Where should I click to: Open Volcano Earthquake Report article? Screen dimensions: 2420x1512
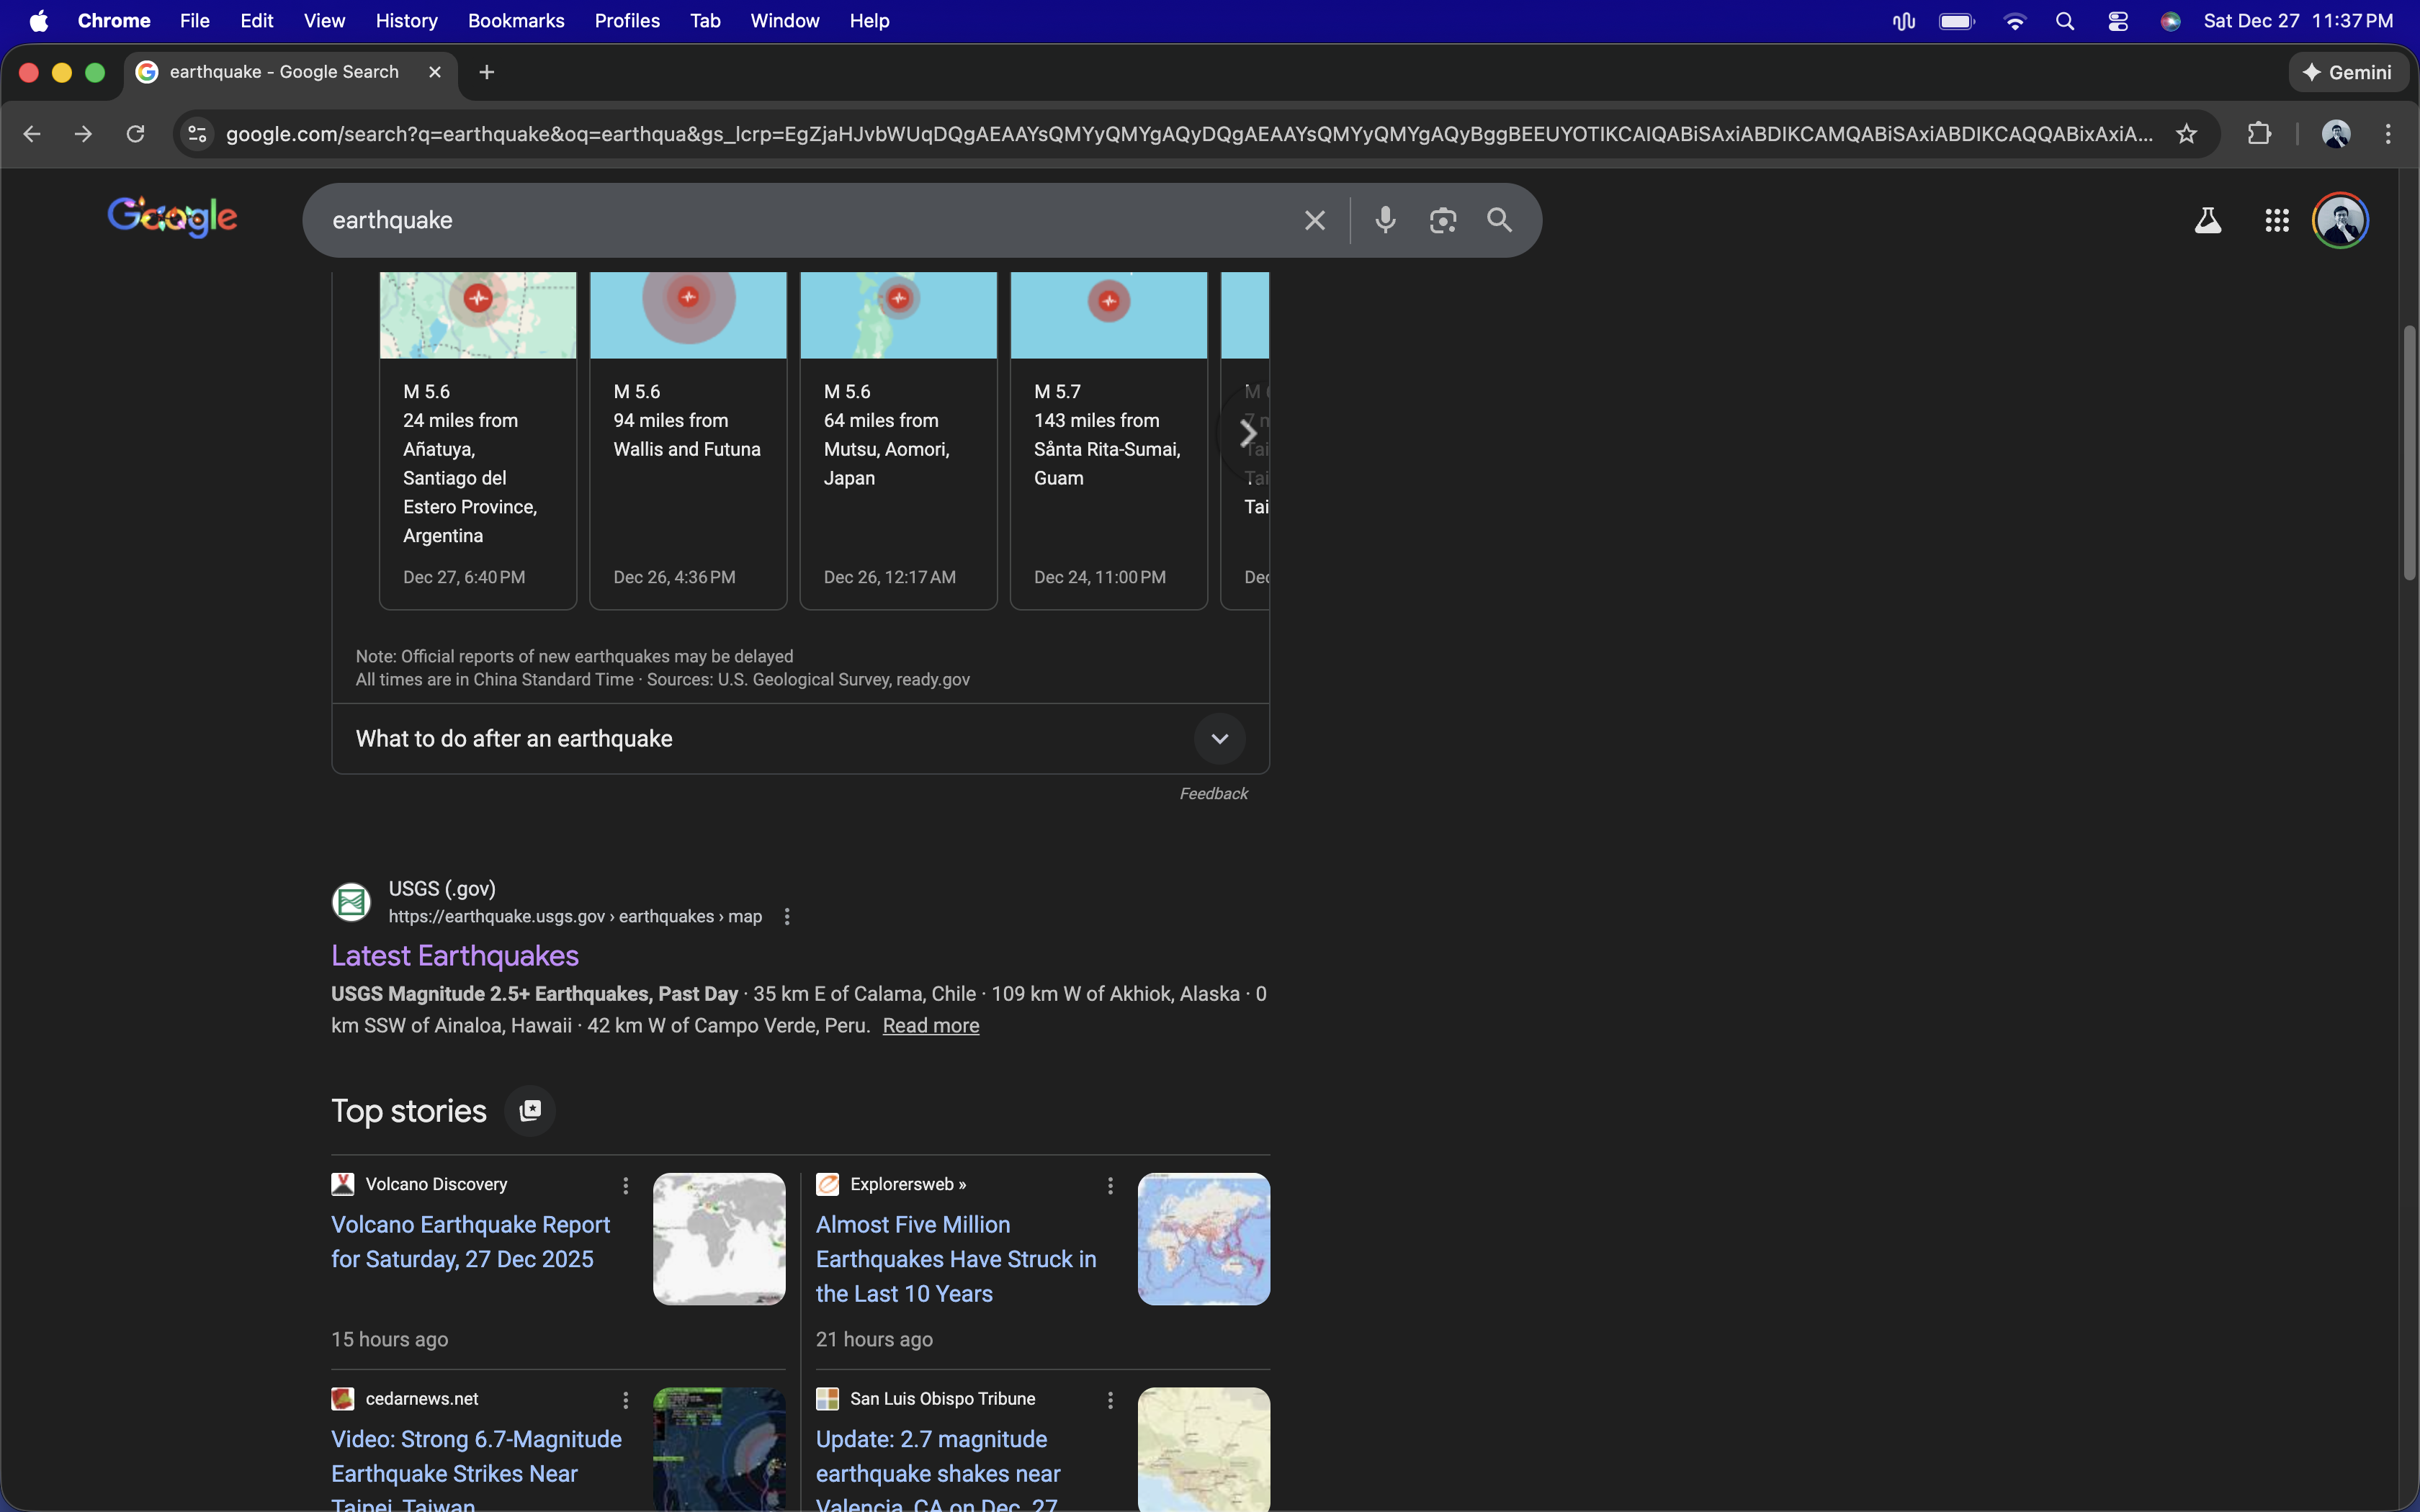click(x=471, y=1242)
